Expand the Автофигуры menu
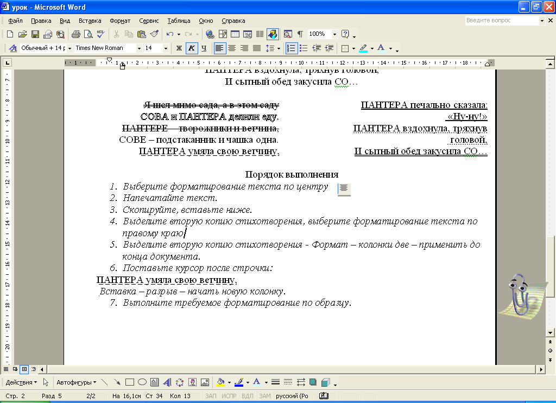The height and width of the screenshot is (403, 556). click(76, 382)
